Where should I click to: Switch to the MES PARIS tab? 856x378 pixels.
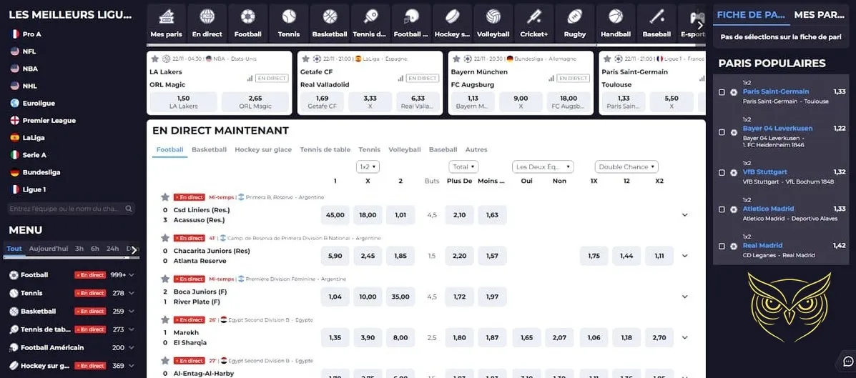tap(819, 14)
